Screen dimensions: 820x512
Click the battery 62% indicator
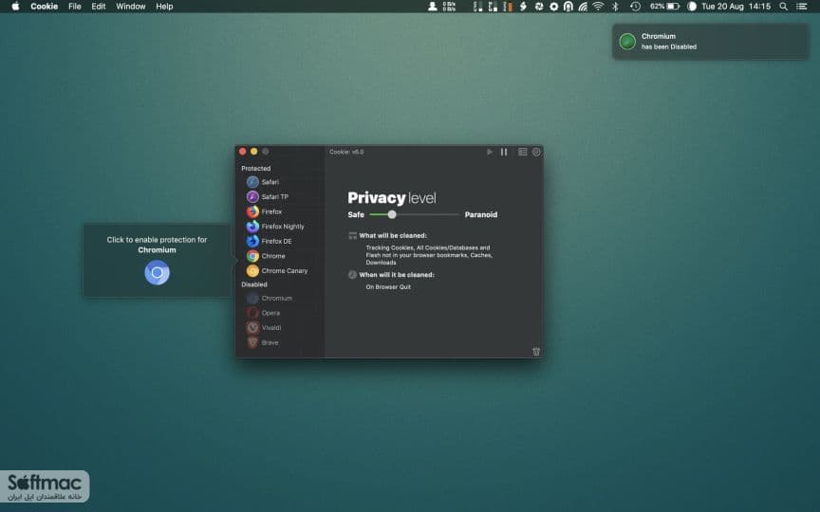pos(664,7)
